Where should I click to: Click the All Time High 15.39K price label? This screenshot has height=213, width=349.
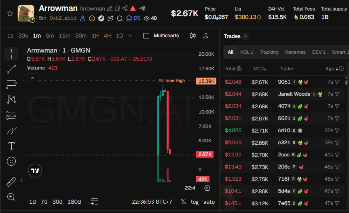[x=206, y=81]
